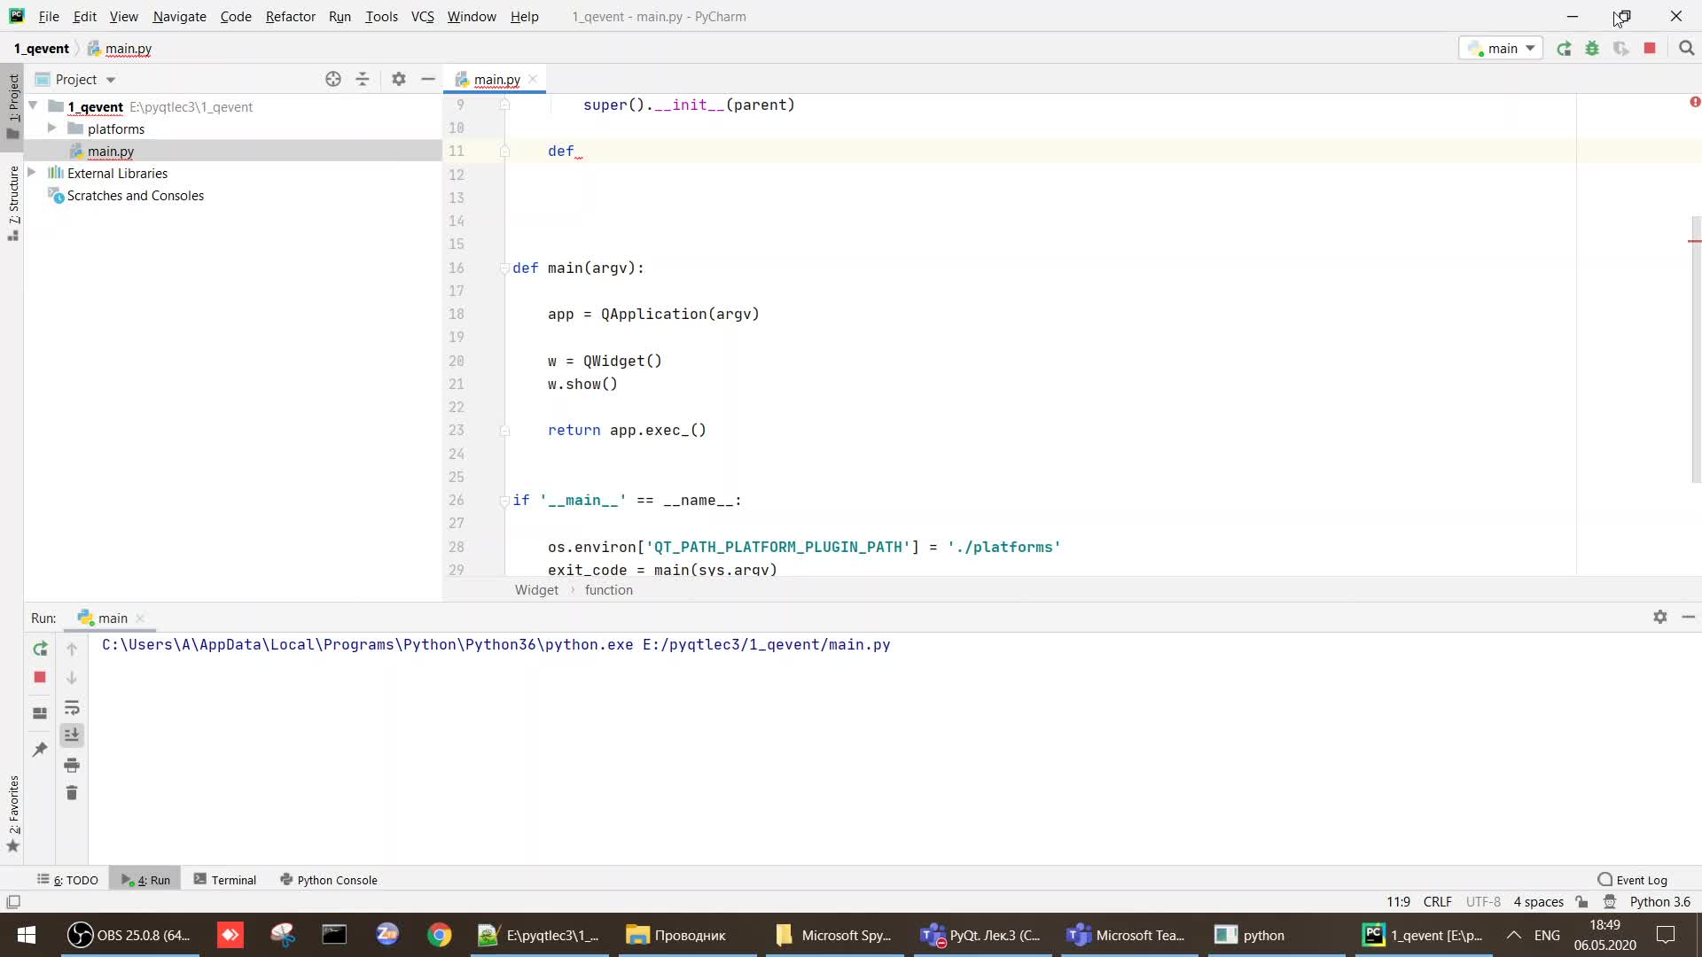Close the main.py editor tab
The height and width of the screenshot is (957, 1702).
pos(533,79)
